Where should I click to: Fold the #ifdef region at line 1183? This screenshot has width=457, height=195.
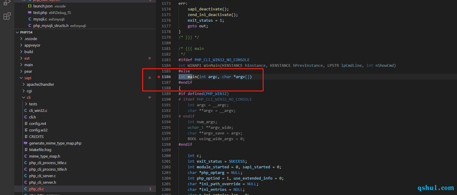point(175,60)
